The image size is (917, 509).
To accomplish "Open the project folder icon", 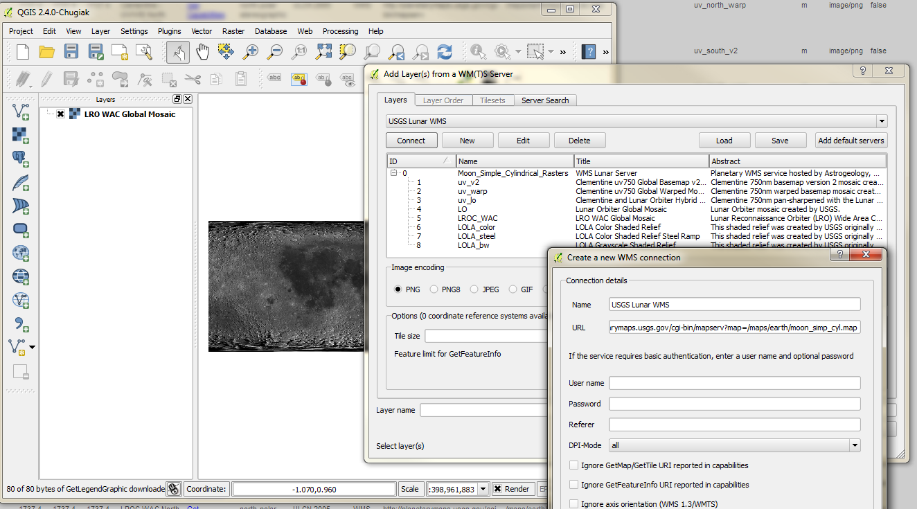I will click(46, 51).
